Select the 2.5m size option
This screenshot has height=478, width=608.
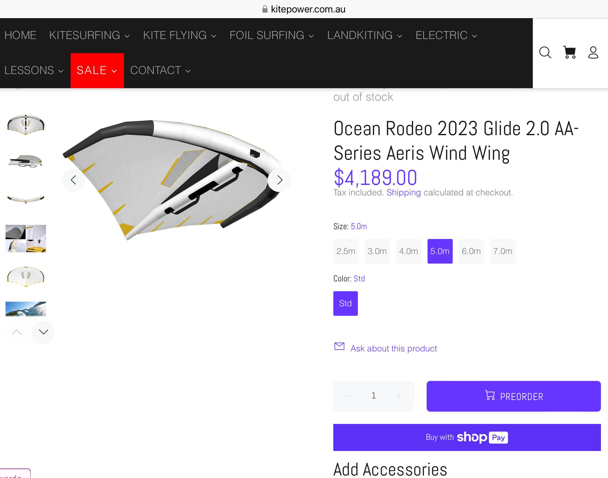346,251
